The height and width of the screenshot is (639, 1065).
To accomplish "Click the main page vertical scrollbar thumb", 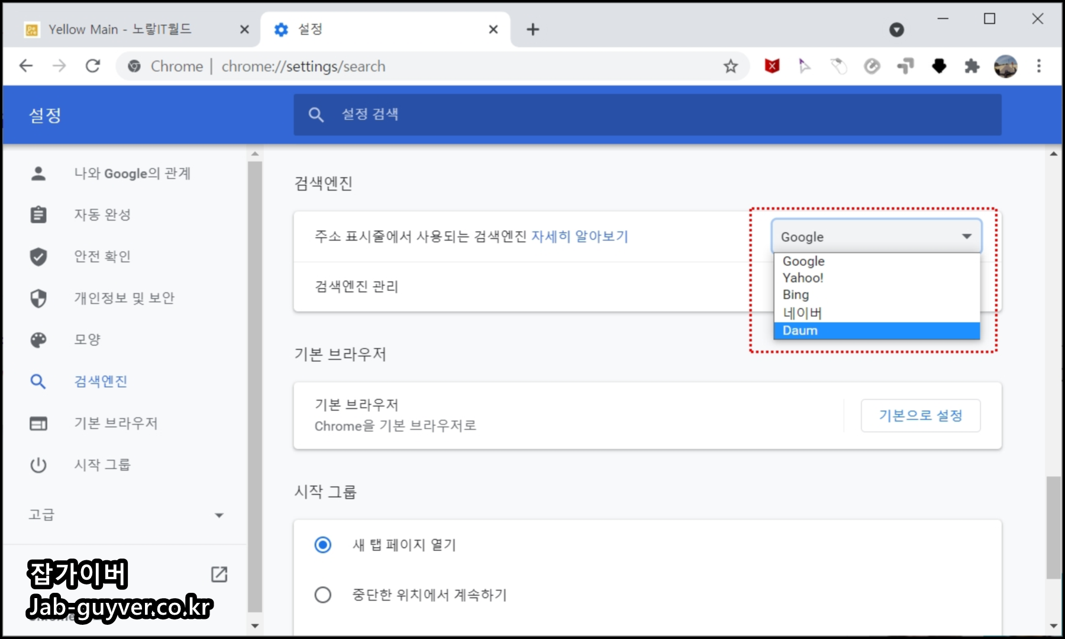I will (1054, 527).
